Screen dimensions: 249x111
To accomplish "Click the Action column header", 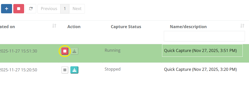I will tap(74, 27).
